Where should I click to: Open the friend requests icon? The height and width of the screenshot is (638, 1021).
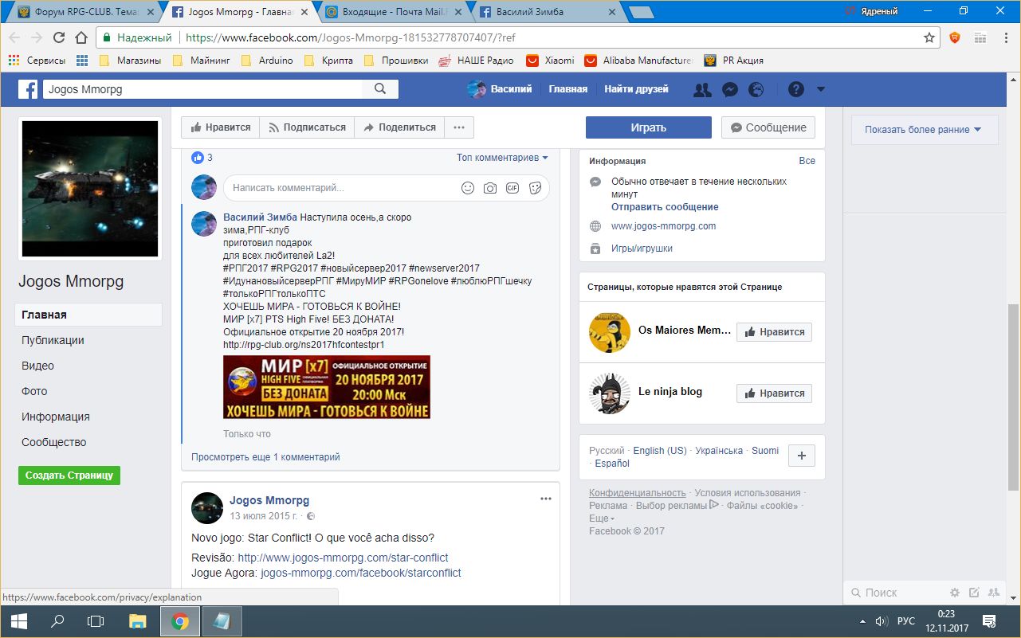[x=702, y=90]
